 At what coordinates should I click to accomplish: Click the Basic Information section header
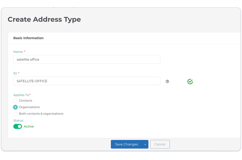28,38
